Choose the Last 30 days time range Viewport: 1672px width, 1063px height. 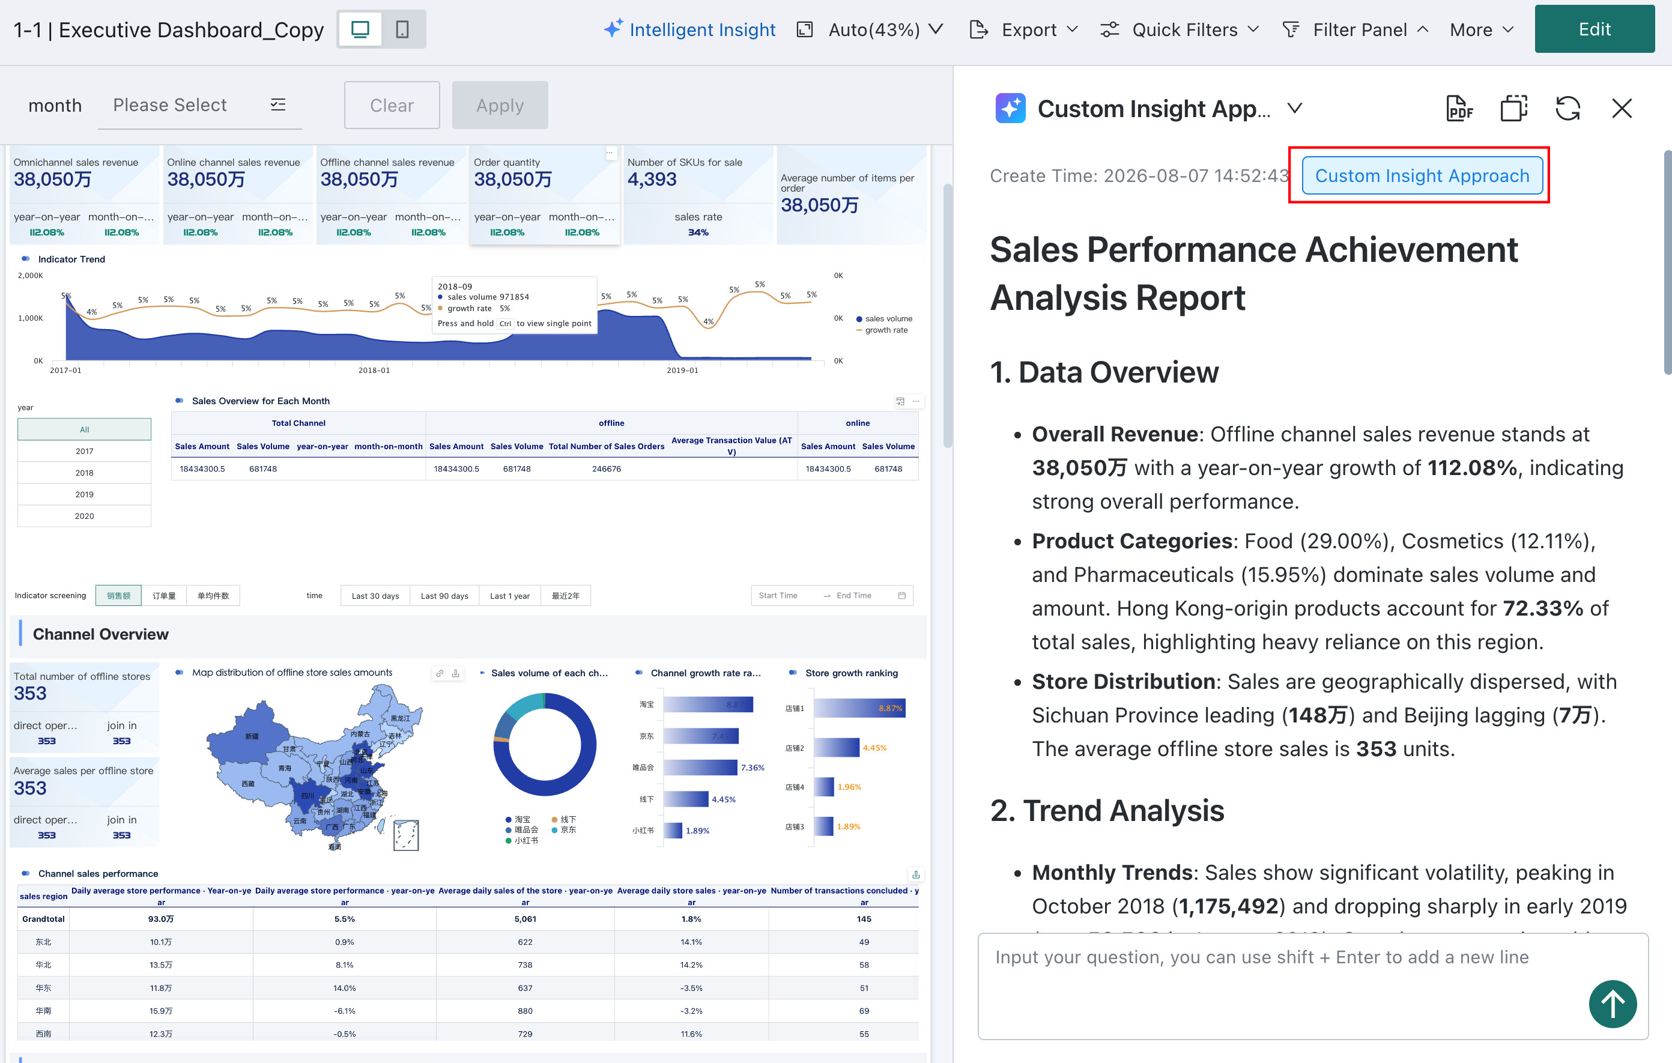[x=375, y=596]
